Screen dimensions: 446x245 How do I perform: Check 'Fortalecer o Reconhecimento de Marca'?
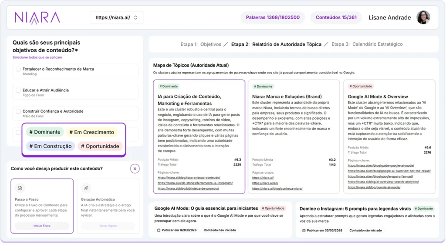[18, 69]
